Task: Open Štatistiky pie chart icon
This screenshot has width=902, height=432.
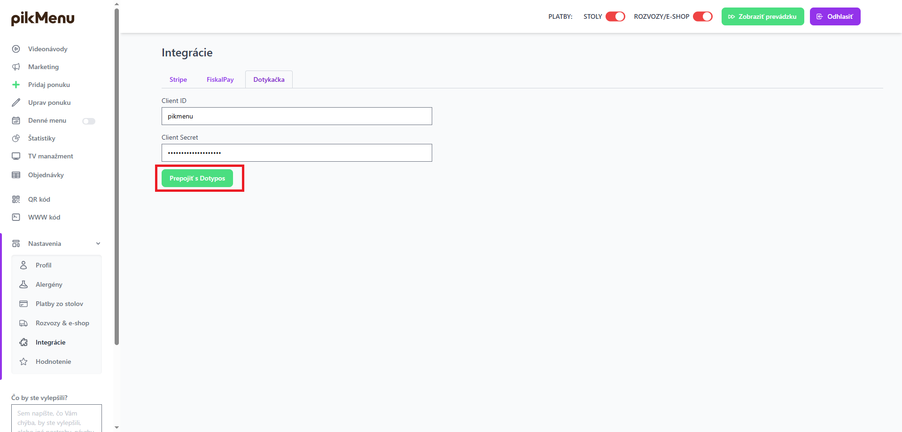Action: (16, 138)
